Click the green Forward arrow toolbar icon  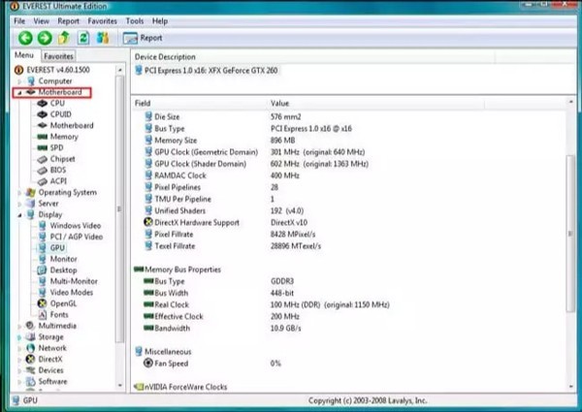coord(45,38)
